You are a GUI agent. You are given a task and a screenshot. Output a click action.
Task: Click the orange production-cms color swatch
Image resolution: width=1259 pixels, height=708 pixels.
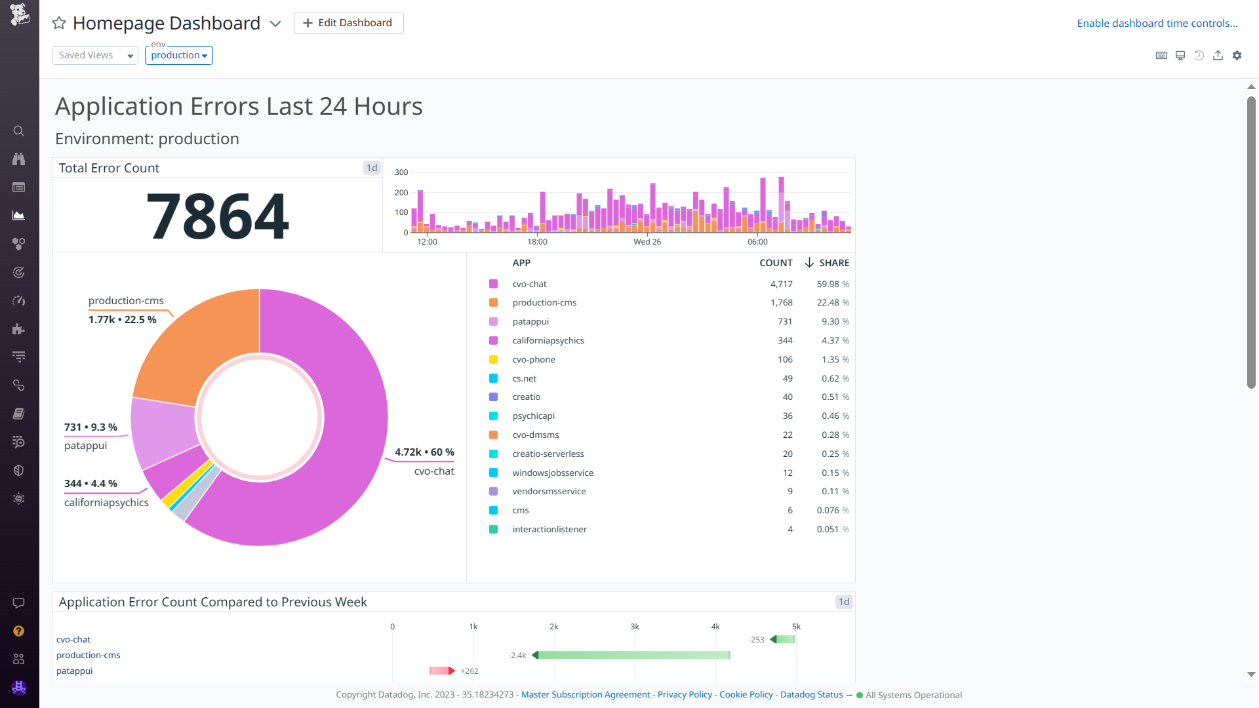pyautogui.click(x=493, y=303)
